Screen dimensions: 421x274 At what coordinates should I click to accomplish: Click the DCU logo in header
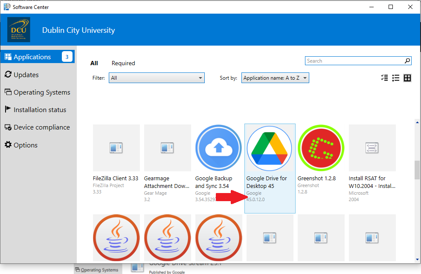click(x=19, y=29)
